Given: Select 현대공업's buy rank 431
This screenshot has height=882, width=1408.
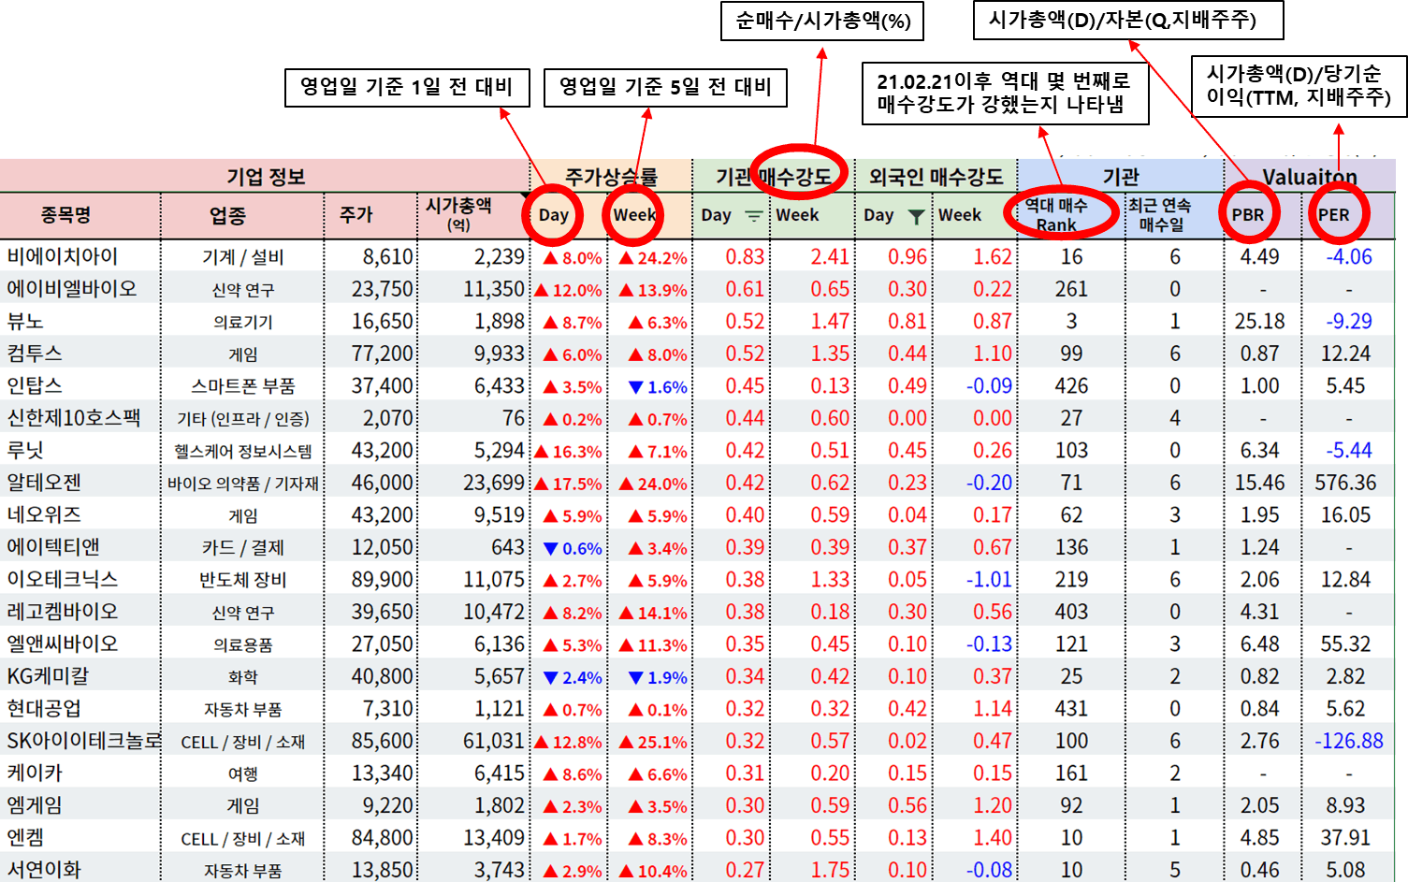Looking at the screenshot, I should 1071,708.
